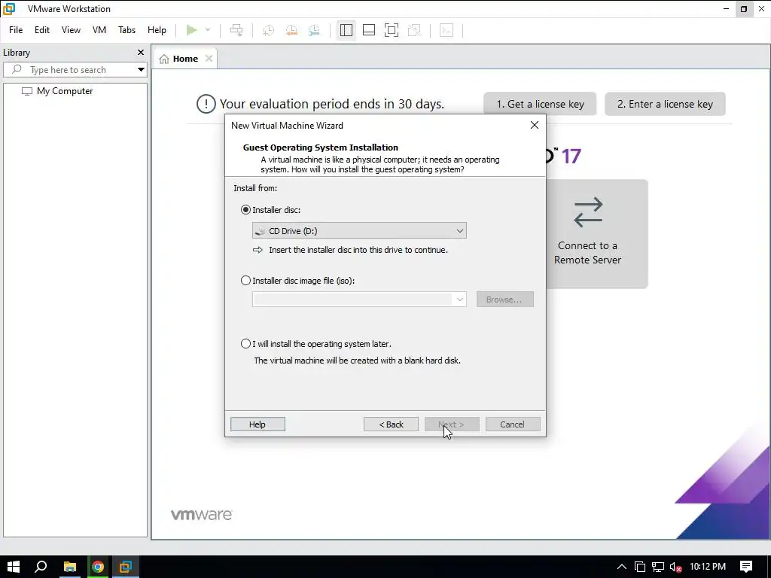771x578 pixels.
Task: Click Get a license key button
Action: [540, 104]
